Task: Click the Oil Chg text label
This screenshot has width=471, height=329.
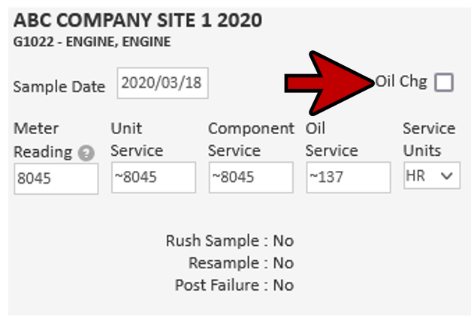Action: (x=401, y=82)
